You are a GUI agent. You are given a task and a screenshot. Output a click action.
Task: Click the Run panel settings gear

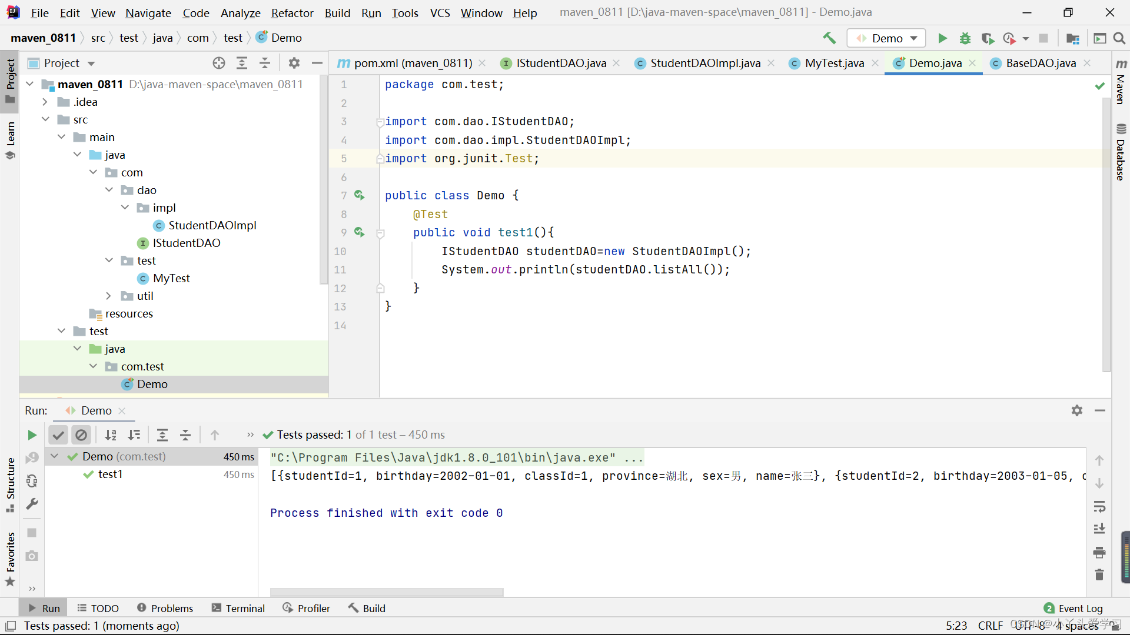pyautogui.click(x=1077, y=410)
